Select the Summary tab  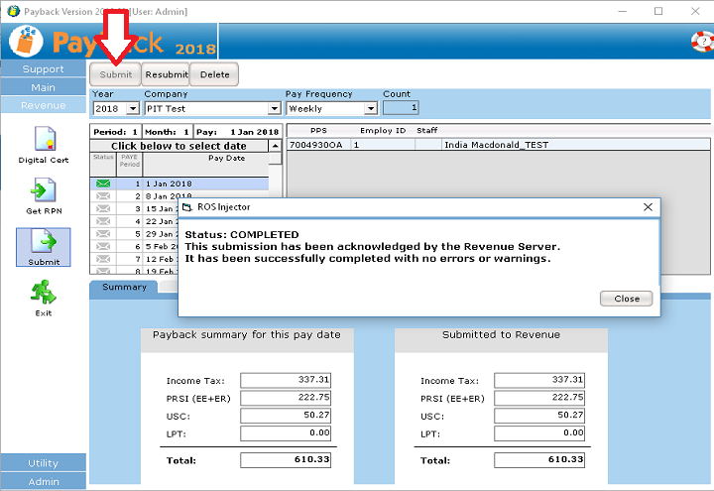pyautogui.click(x=124, y=287)
